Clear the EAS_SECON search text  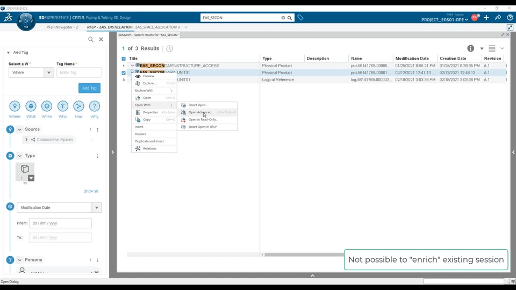point(283,18)
